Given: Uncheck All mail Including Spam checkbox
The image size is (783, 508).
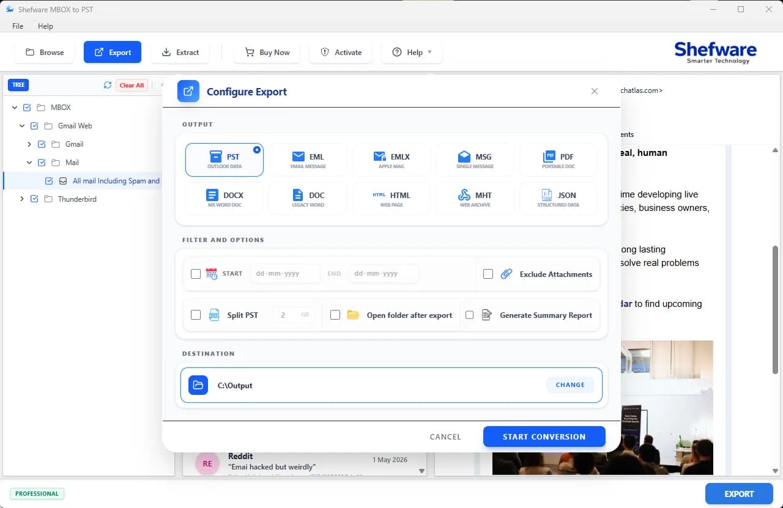Looking at the screenshot, I should click(x=49, y=181).
